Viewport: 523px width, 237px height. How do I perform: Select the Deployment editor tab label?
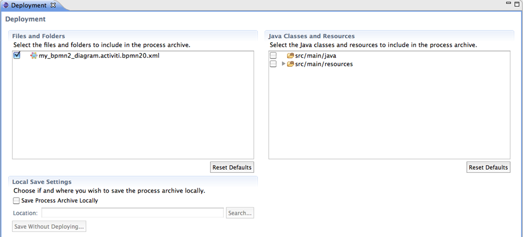29,5
